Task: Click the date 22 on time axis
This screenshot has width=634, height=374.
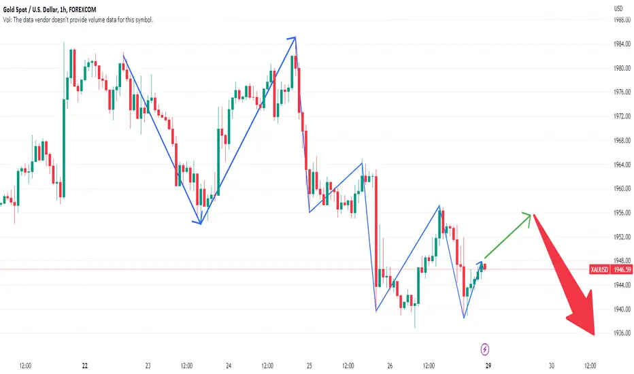Action: (84, 366)
